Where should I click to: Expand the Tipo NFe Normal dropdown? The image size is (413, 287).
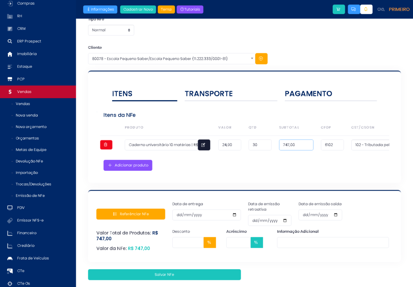pos(111,30)
